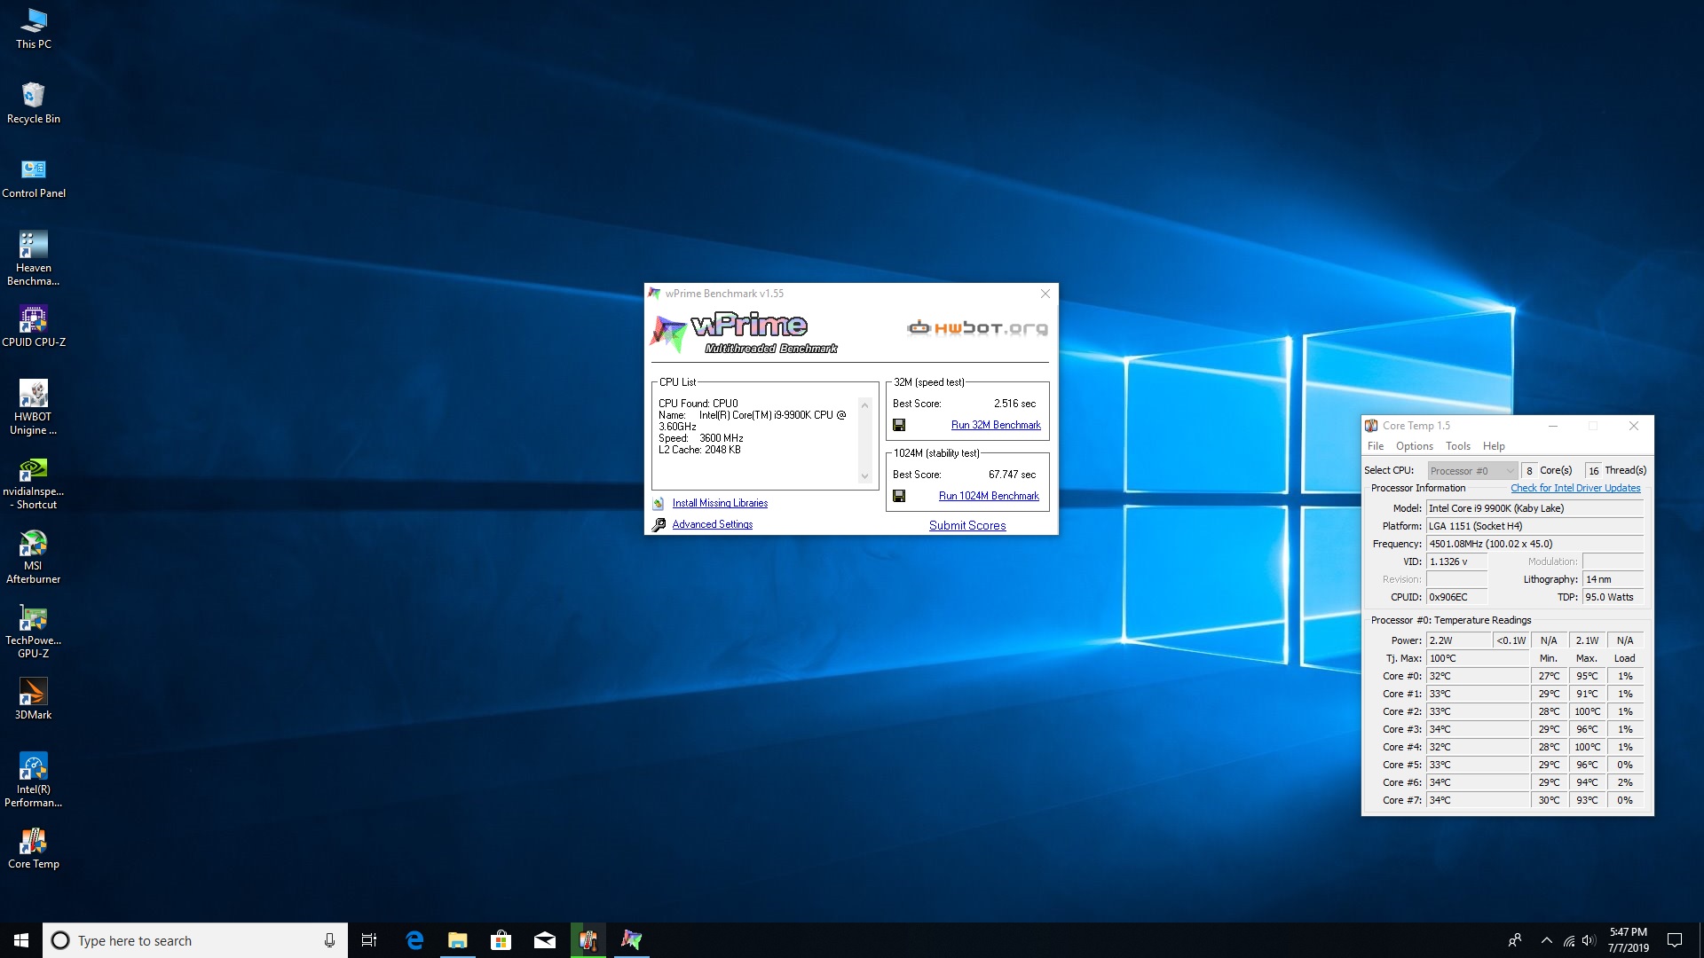Image resolution: width=1704 pixels, height=958 pixels.
Task: Click the Core #0 temperature 32°C
Action: [1477, 676]
